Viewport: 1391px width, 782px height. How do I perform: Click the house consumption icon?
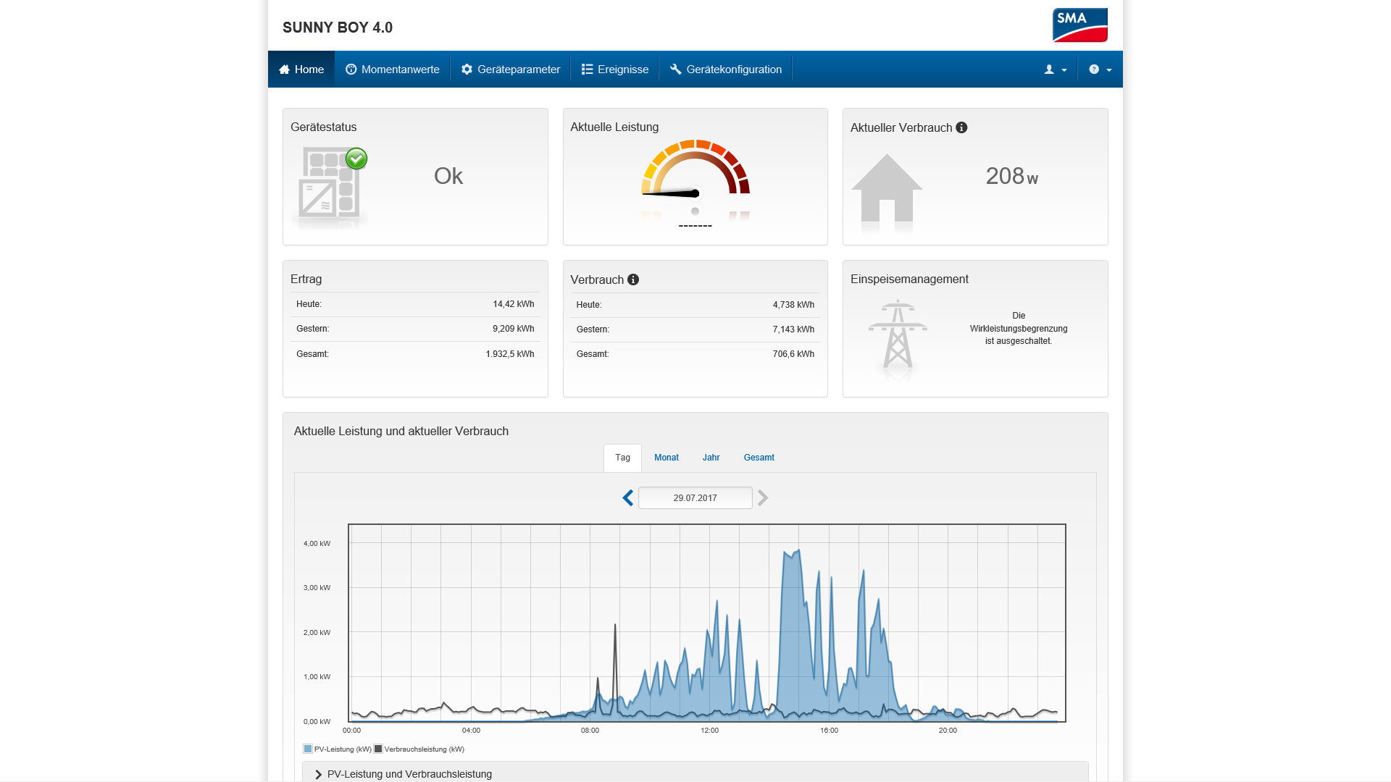pyautogui.click(x=887, y=188)
